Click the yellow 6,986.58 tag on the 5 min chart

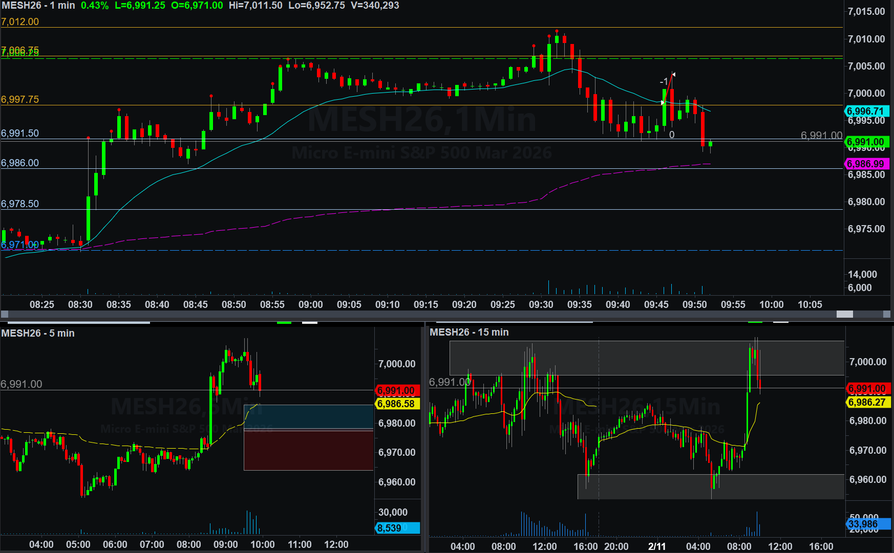pyautogui.click(x=397, y=404)
